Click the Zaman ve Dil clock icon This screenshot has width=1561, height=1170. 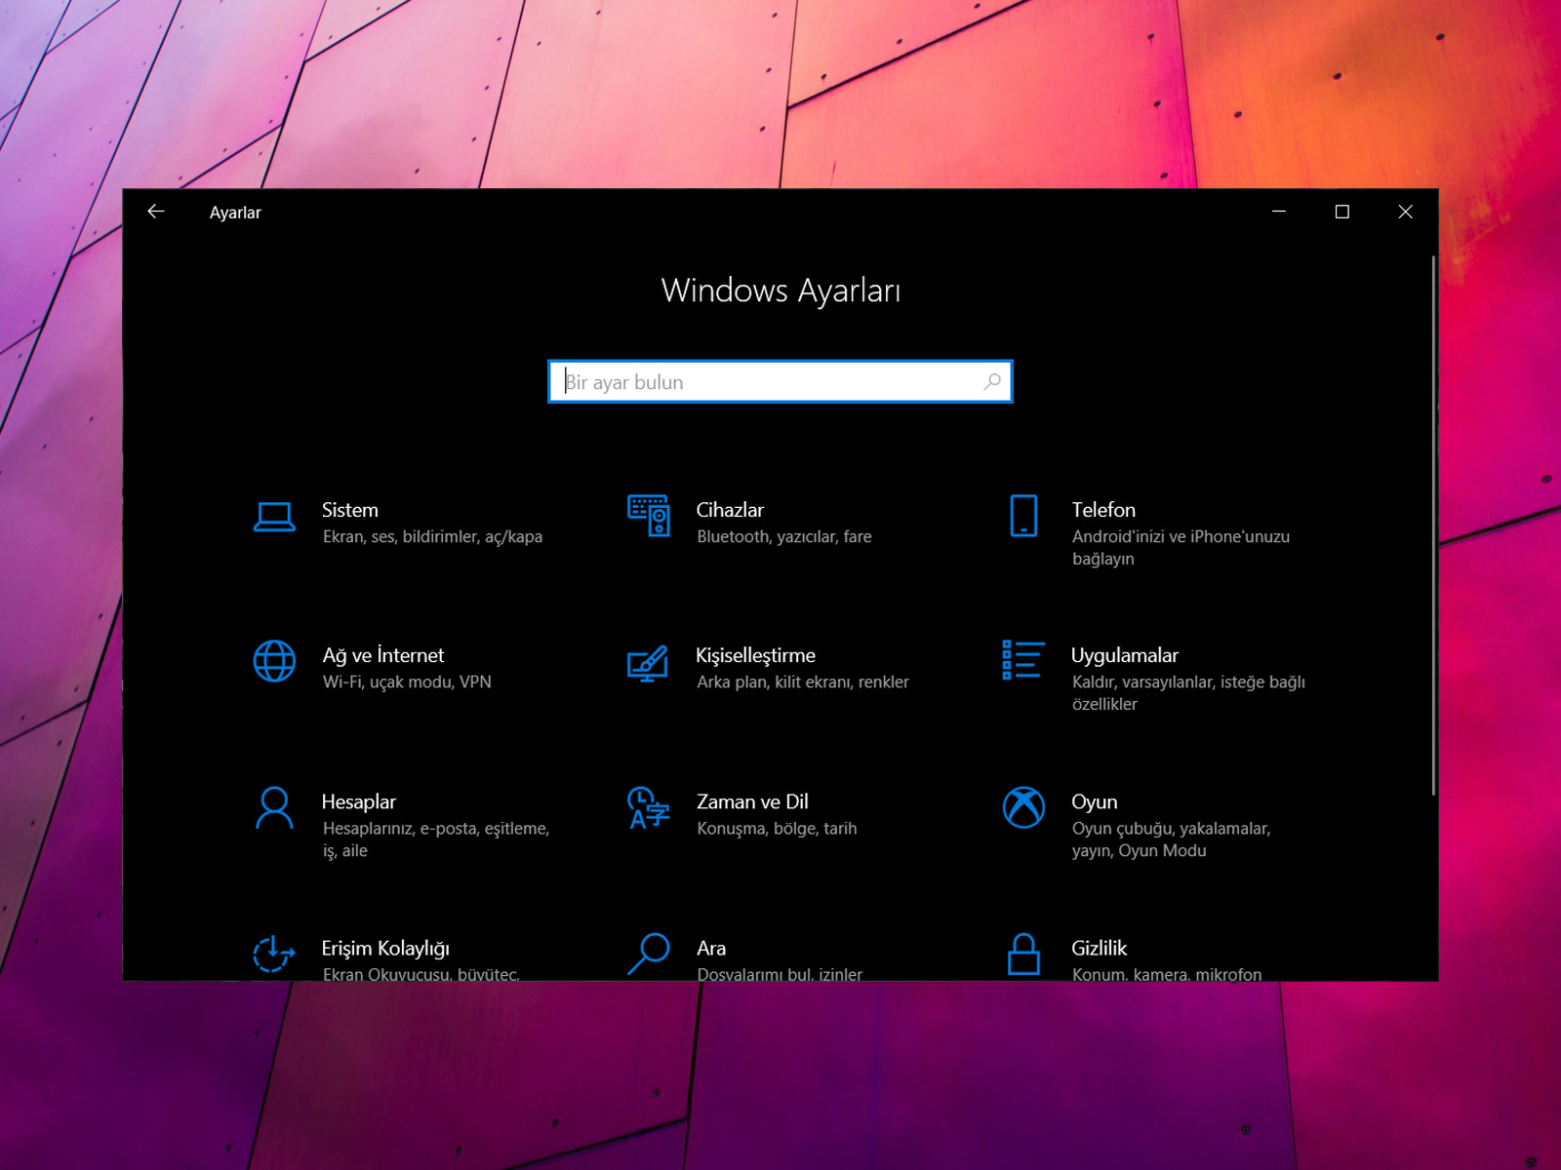[x=648, y=807]
